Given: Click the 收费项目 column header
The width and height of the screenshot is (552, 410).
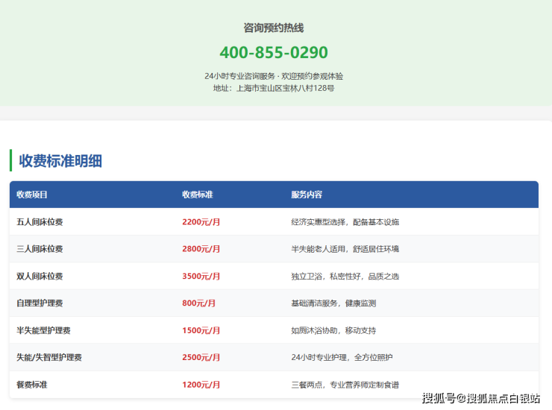Looking at the screenshot, I should pos(32,195).
